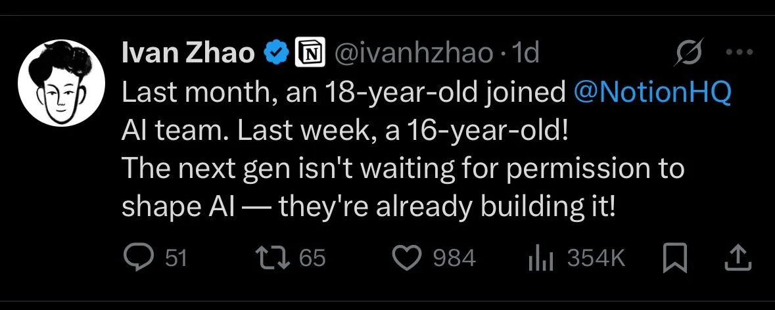
Task: Visit the @ivanhzhao handle link
Action: tap(414, 53)
